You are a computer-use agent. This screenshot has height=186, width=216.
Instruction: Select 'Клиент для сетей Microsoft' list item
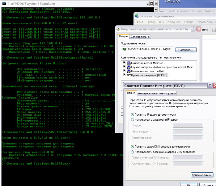point(147,63)
